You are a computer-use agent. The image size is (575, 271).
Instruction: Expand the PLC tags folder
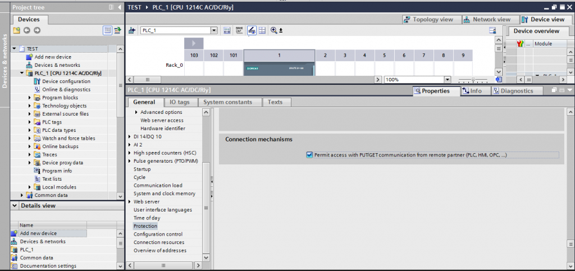point(30,122)
